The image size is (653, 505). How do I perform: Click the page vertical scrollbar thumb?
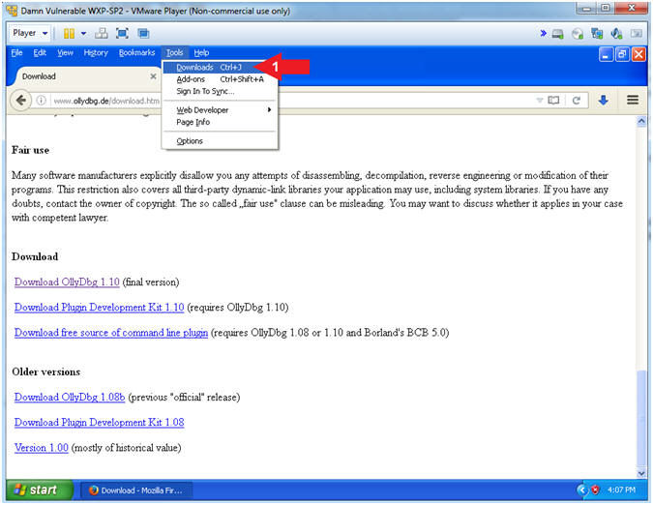(x=641, y=418)
